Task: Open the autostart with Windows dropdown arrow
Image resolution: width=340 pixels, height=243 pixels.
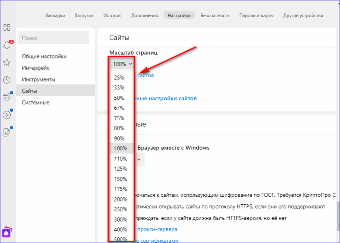Action: (139, 159)
